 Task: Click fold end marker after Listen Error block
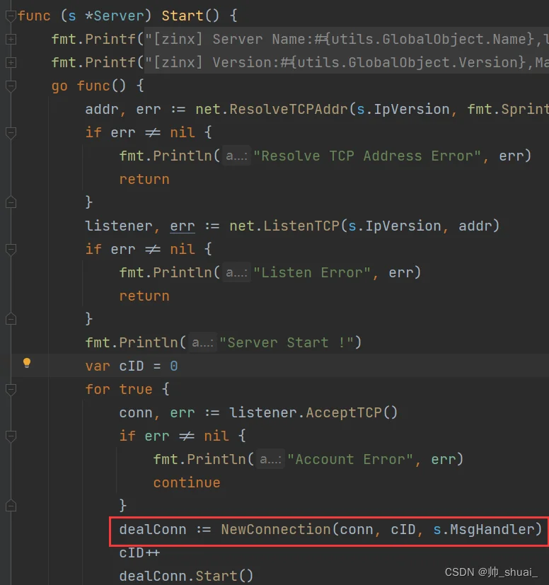point(11,319)
